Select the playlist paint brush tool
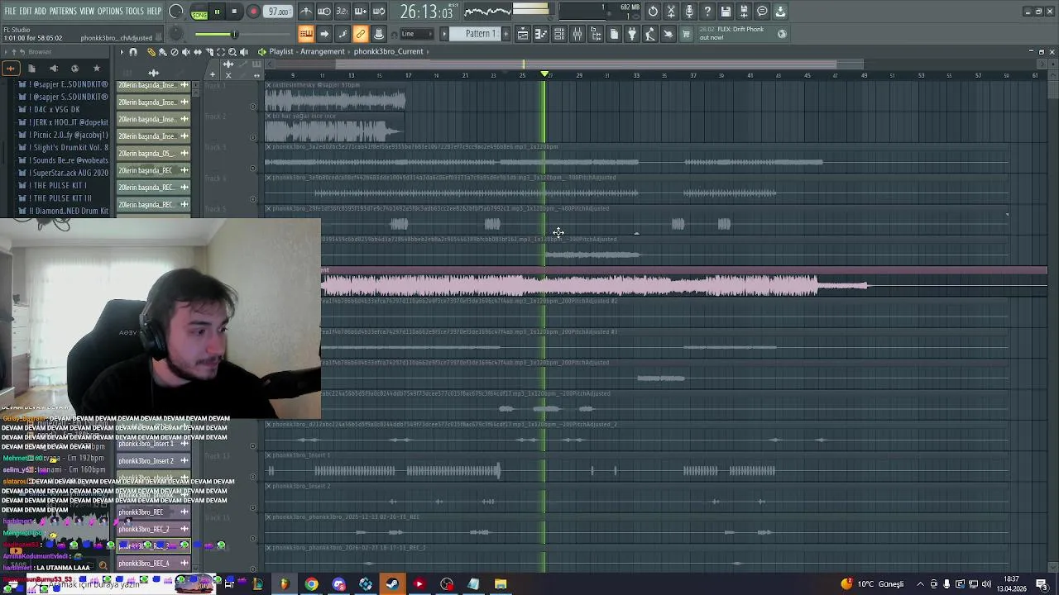This screenshot has height=595, width=1059. 162,52
